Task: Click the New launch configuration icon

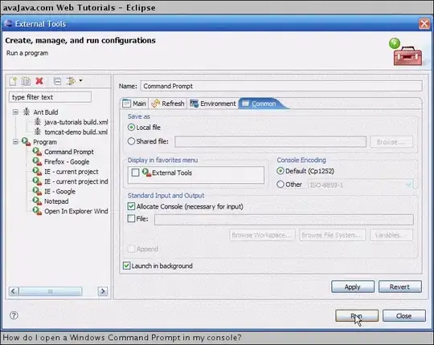Action: (14, 81)
